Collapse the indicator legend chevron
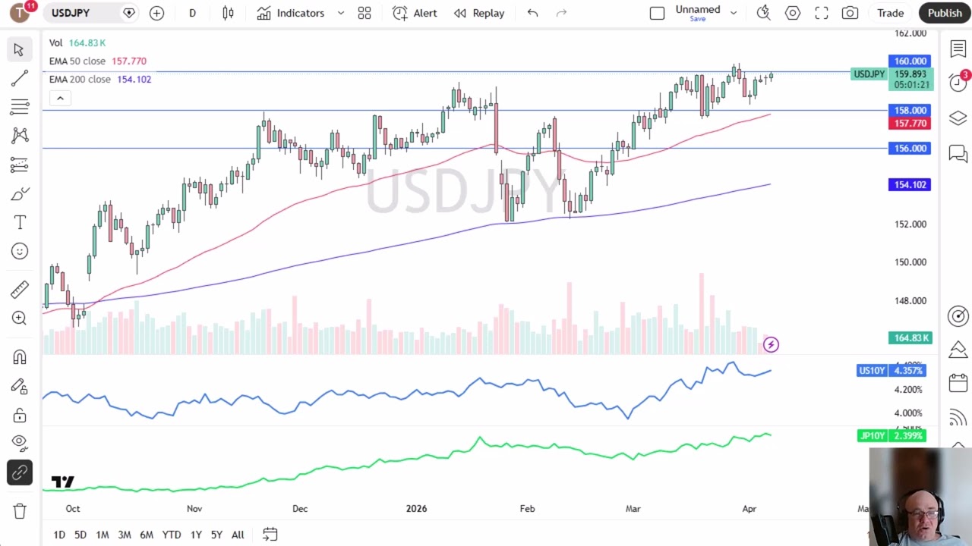Image resolution: width=972 pixels, height=546 pixels. (x=60, y=99)
